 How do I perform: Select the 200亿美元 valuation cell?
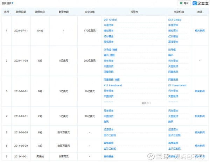[90, 61]
